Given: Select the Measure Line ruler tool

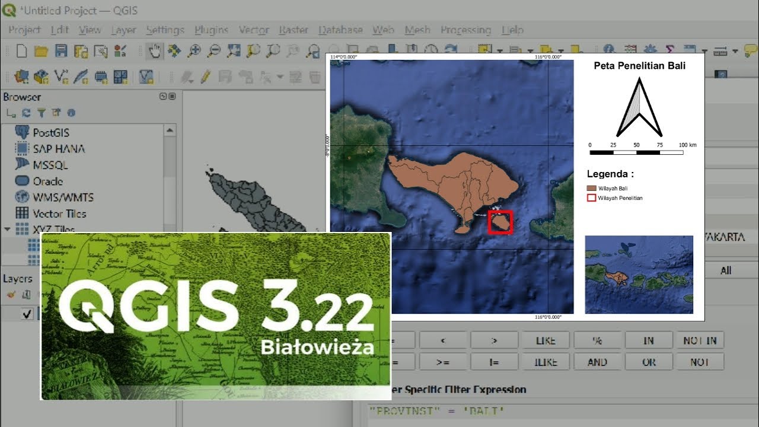Looking at the screenshot, I should (x=720, y=51).
